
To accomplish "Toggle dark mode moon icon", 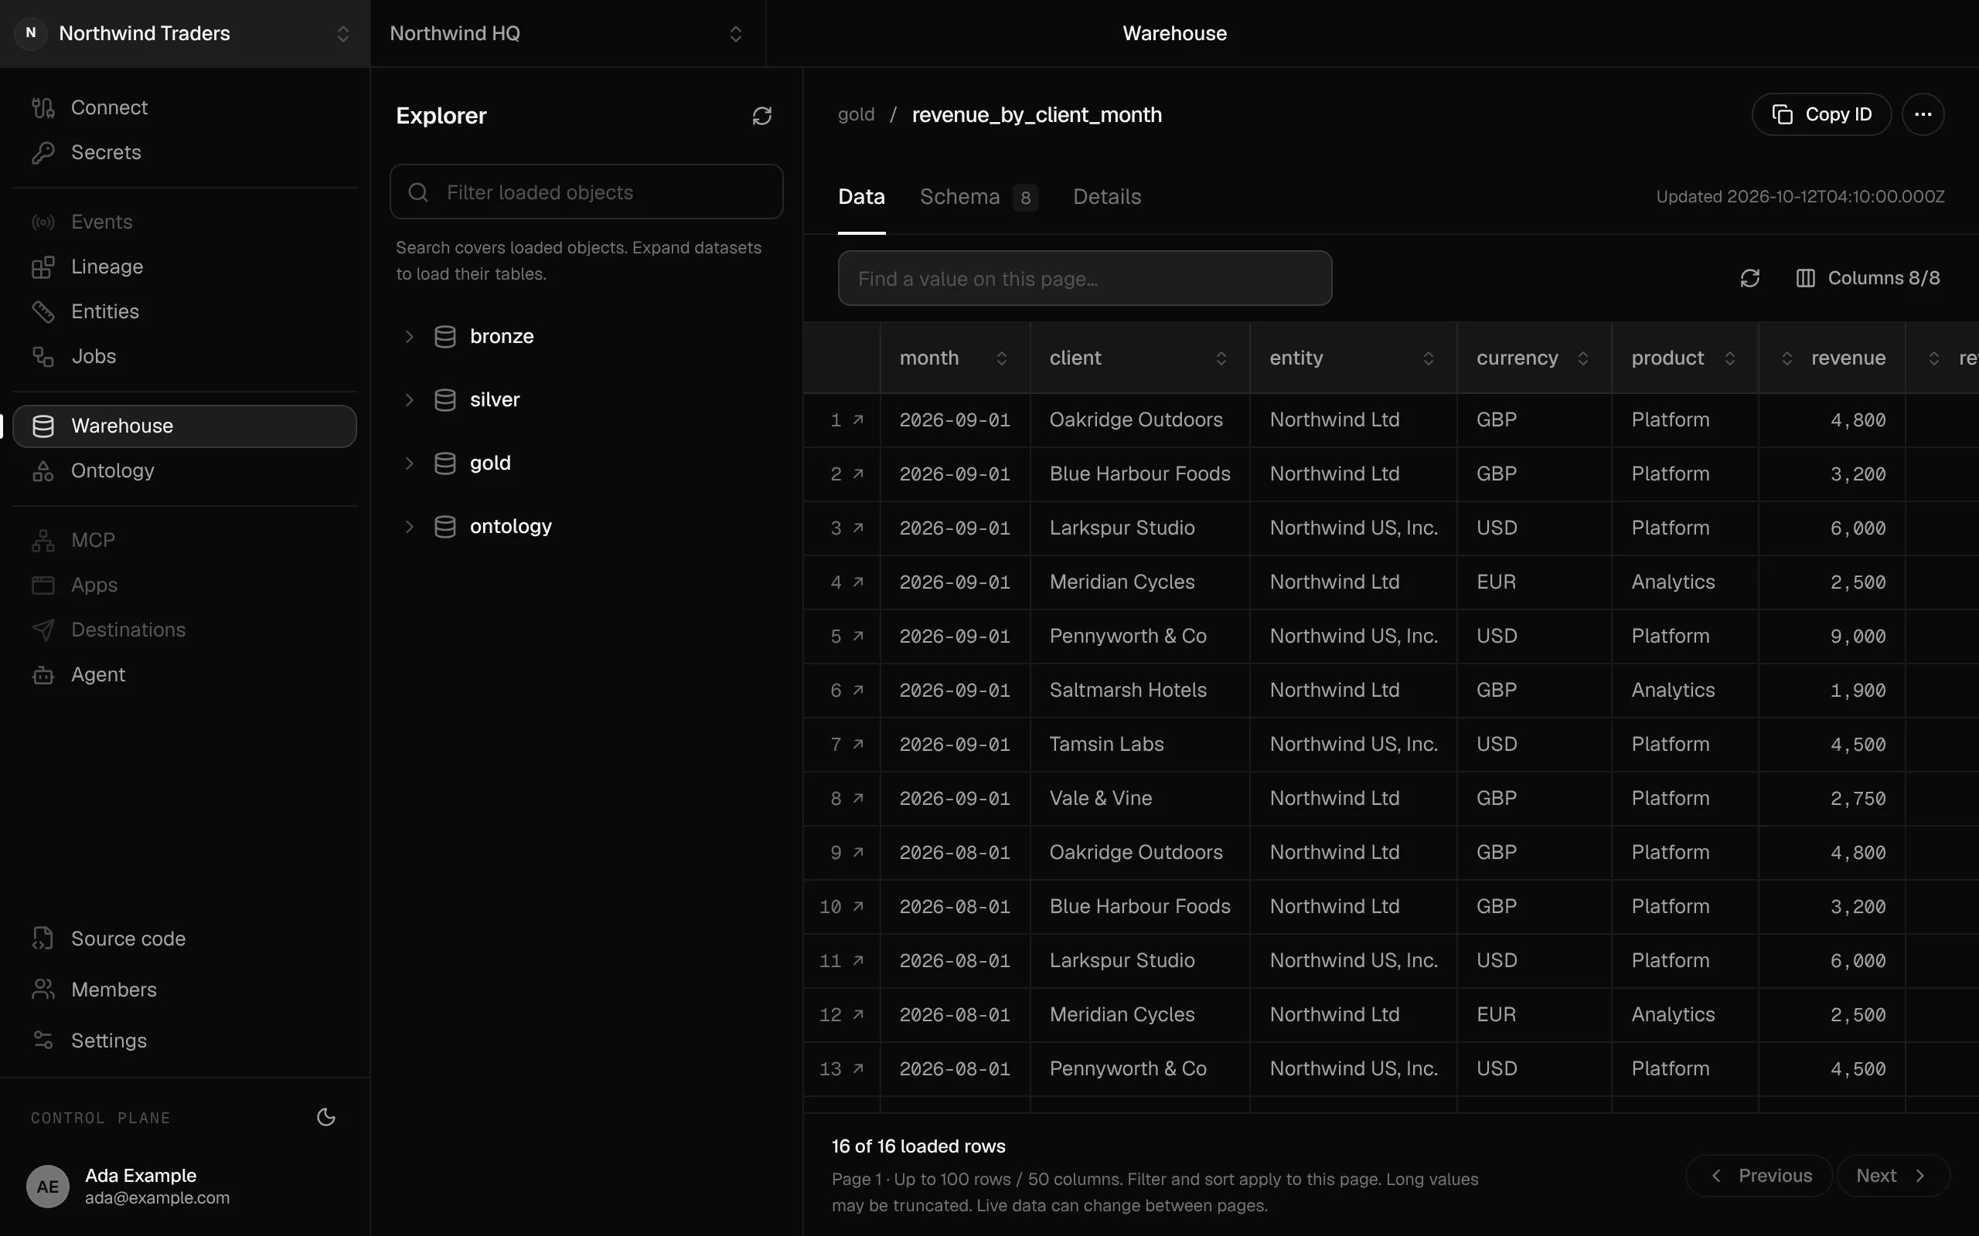I will pyautogui.click(x=325, y=1118).
